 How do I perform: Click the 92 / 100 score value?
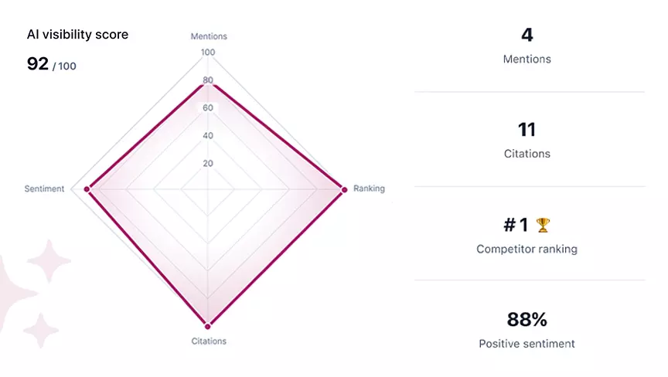[51, 64]
